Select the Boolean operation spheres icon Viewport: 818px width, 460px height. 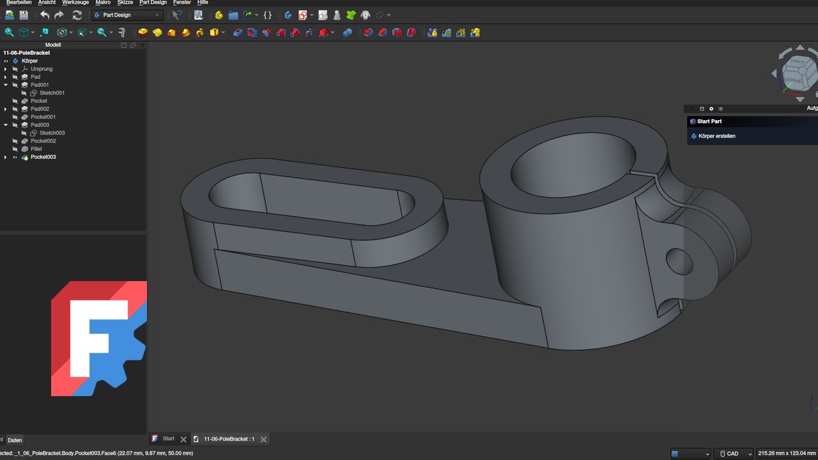pos(348,32)
